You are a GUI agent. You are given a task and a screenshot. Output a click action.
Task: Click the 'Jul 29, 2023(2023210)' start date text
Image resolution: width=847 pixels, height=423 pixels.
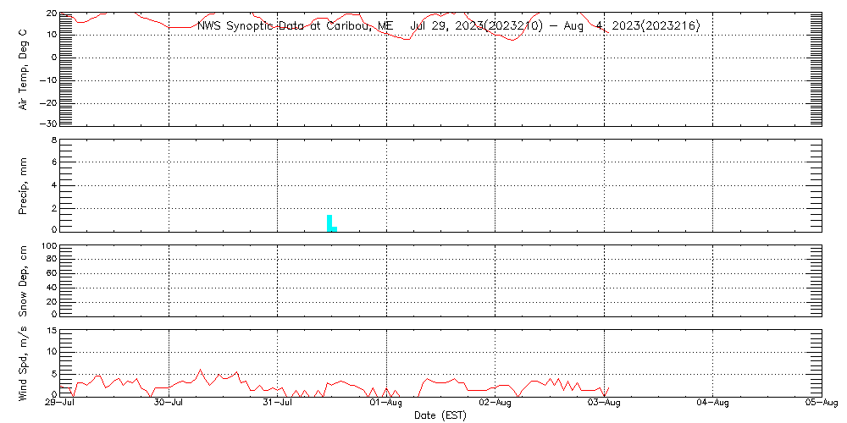(476, 25)
